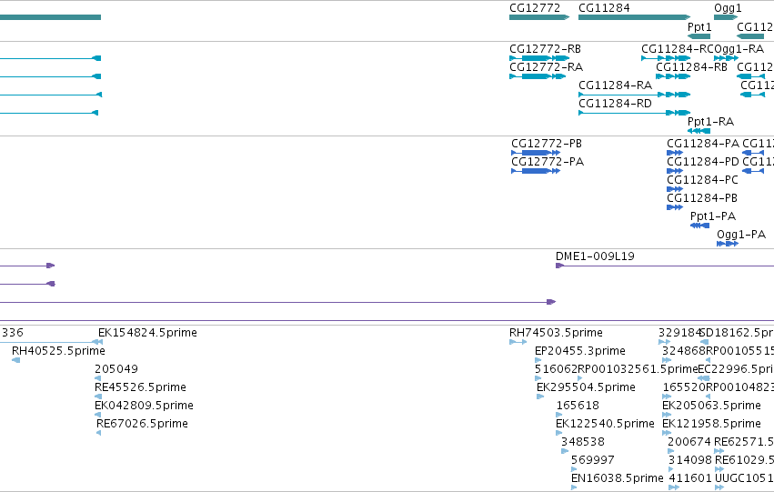Select the CG12772-PB protein glyph
Image resolution: width=774 pixels, height=492 pixels.
pos(536,153)
